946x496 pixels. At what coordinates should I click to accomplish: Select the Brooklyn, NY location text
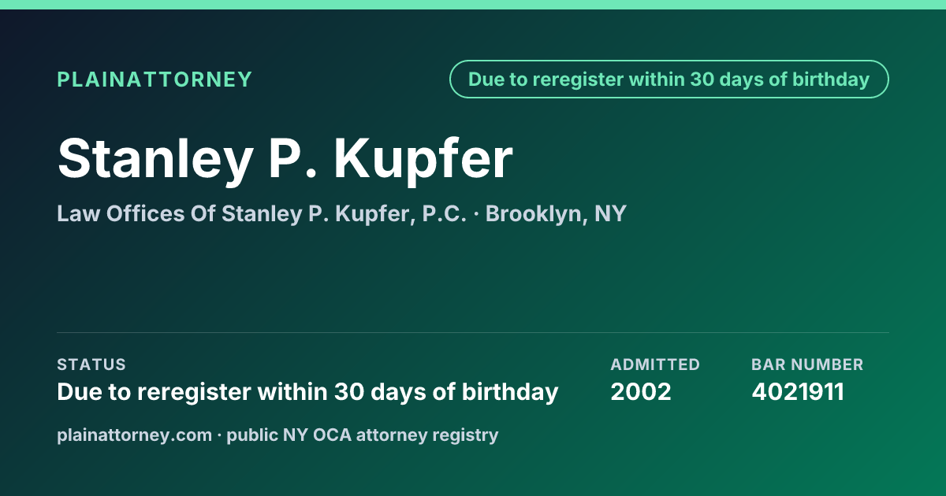click(556, 214)
